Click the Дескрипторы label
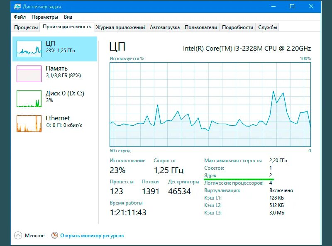This screenshot has width=332, height=246. pos(183,182)
